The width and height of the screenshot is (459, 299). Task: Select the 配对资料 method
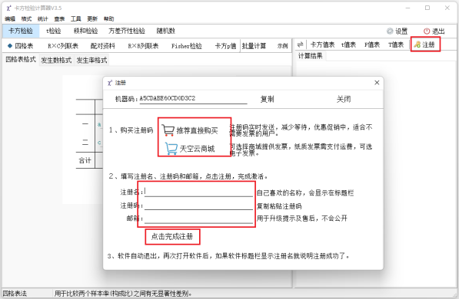pyautogui.click(x=103, y=46)
